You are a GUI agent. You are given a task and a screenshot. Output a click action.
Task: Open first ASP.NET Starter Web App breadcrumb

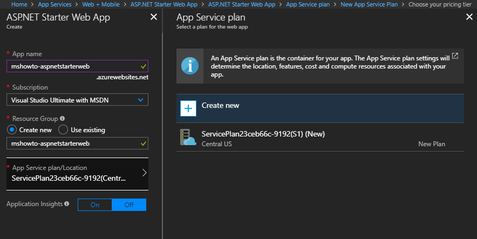(164, 4)
